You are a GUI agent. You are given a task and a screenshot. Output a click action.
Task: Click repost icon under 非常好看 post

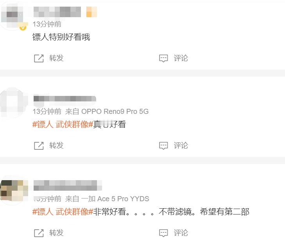pyautogui.click(x=39, y=233)
